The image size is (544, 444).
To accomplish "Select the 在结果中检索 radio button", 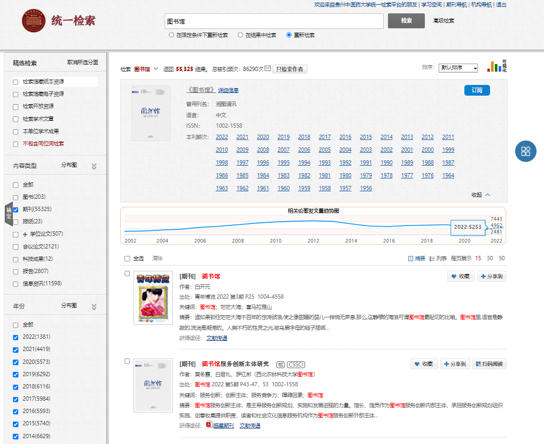I will [x=240, y=35].
